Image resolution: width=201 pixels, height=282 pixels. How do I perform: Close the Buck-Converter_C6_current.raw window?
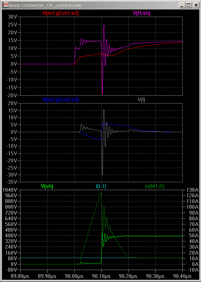(x=196, y=5)
